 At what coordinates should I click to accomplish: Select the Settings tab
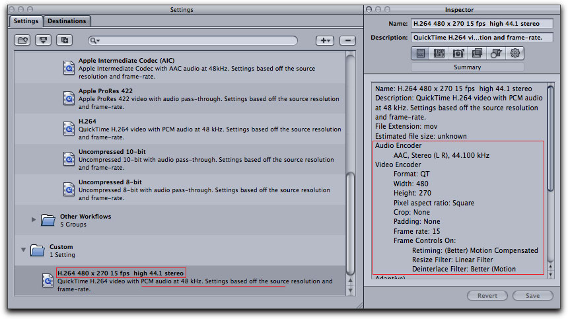pyautogui.click(x=26, y=21)
